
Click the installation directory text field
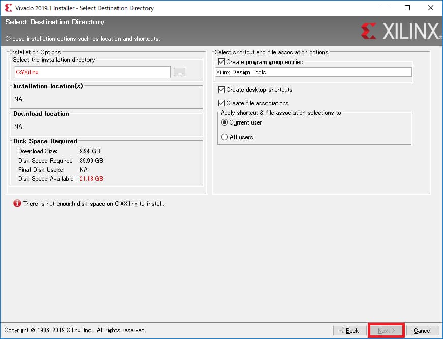(x=93, y=72)
